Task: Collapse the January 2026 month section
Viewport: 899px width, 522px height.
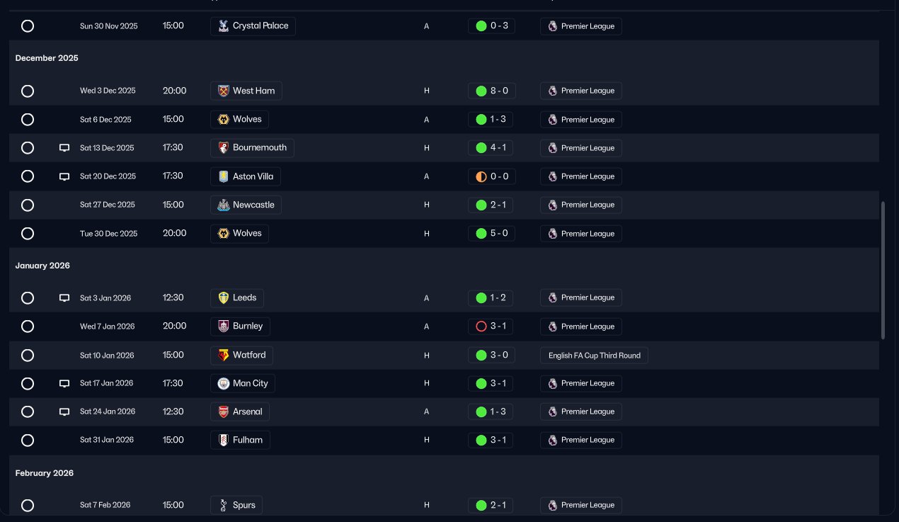Action: [42, 266]
